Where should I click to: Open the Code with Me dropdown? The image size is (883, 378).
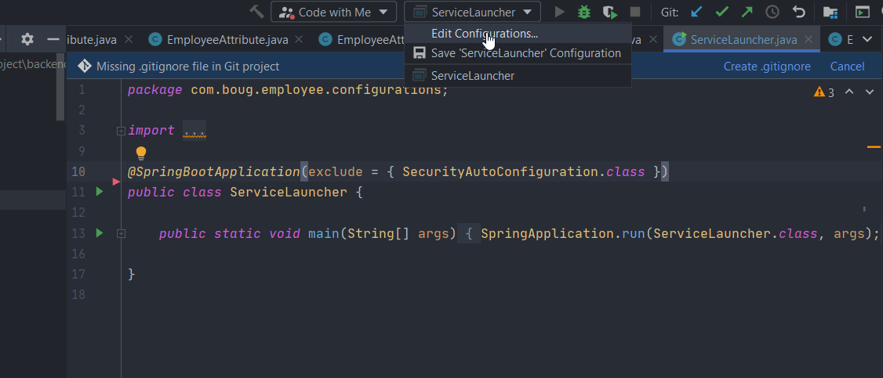pyautogui.click(x=333, y=12)
